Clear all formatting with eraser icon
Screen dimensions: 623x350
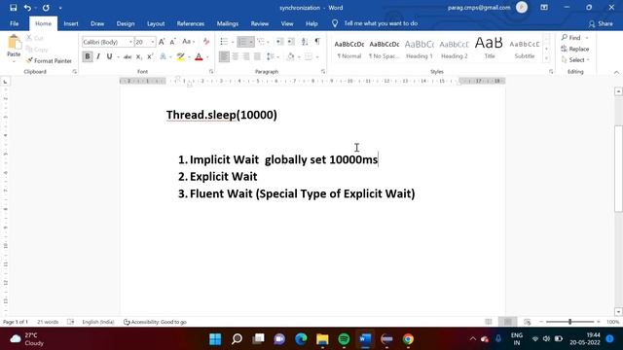tap(206, 42)
